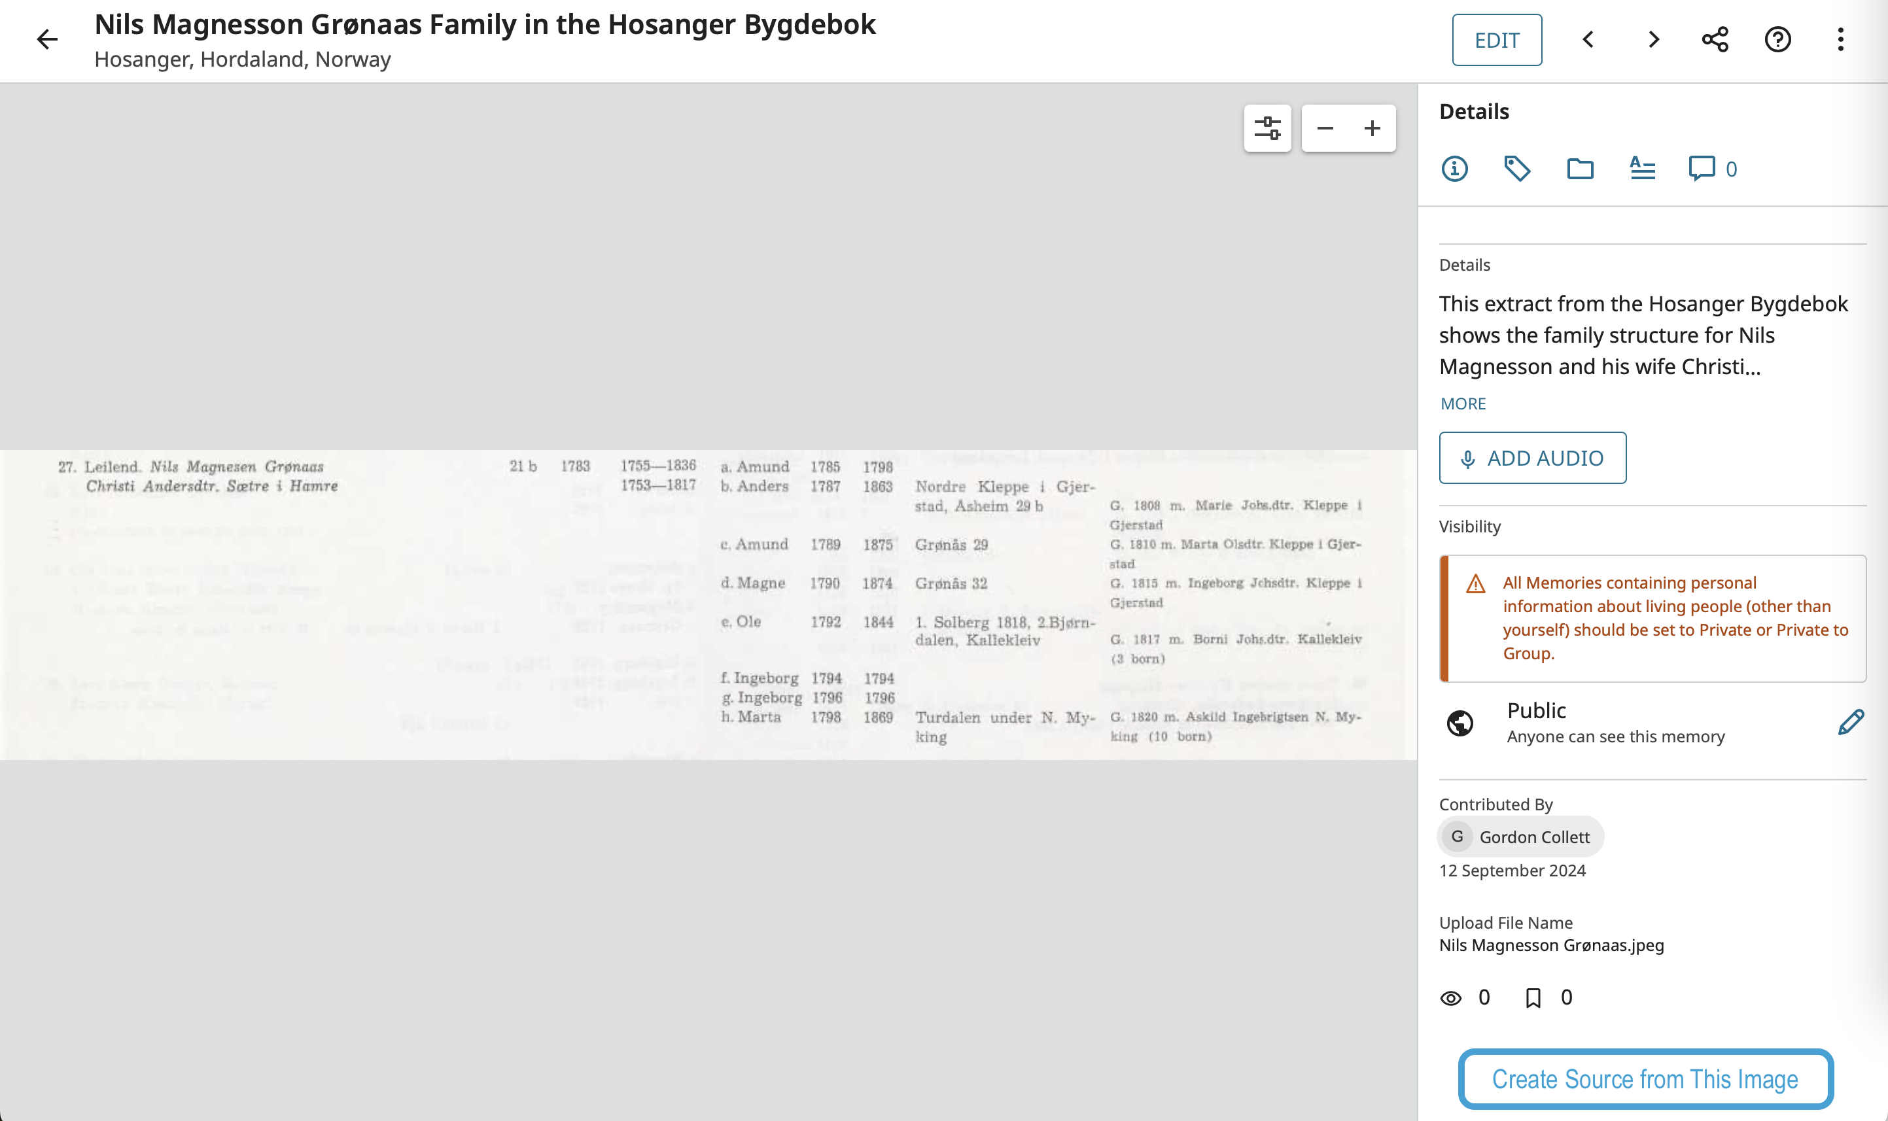
Task: Go to previous memory chevron
Action: pos(1588,39)
